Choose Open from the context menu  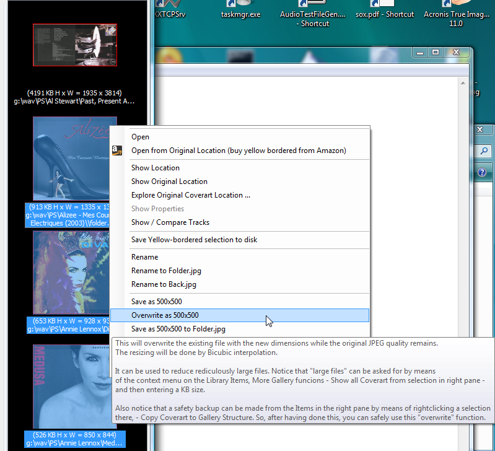(x=240, y=137)
